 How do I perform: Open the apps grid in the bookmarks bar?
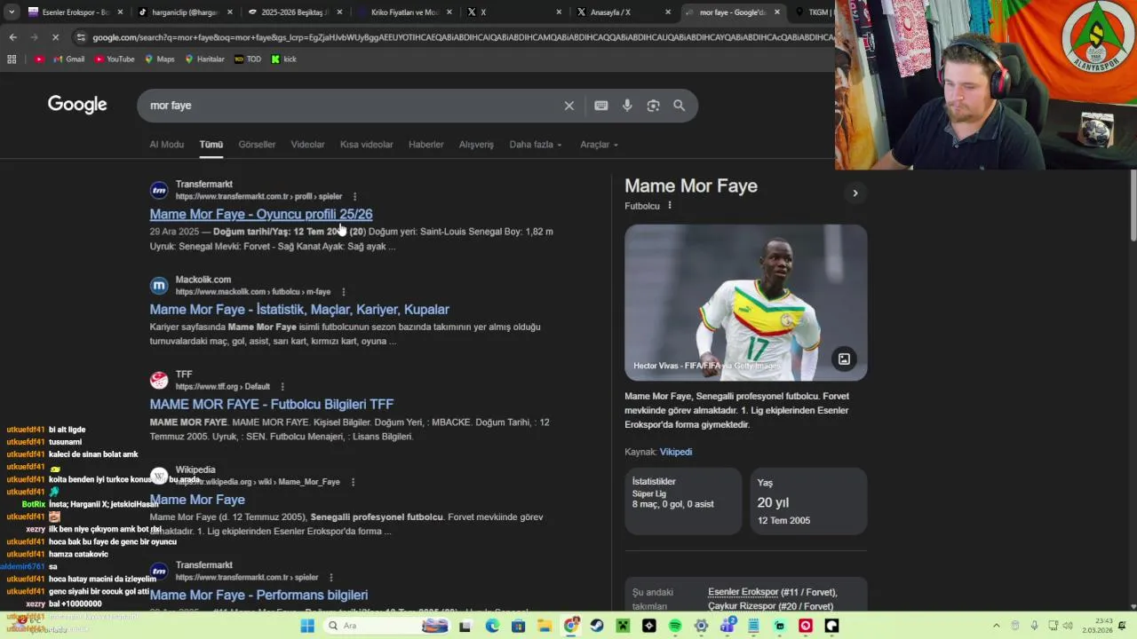(12, 59)
